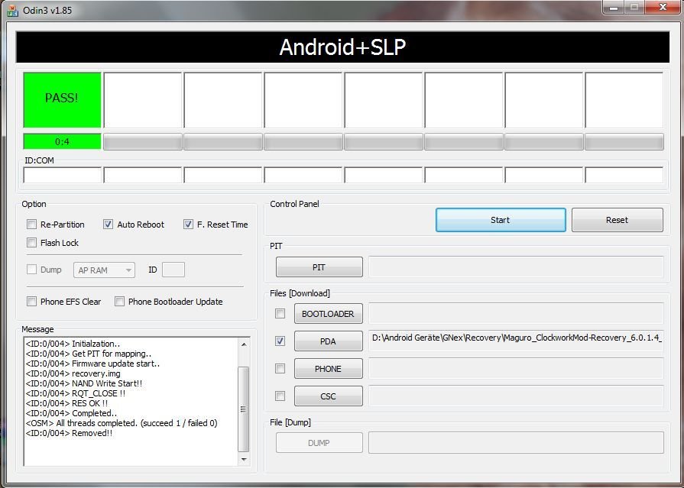Close the Odin3 window
The image size is (684, 488).
(663, 8)
